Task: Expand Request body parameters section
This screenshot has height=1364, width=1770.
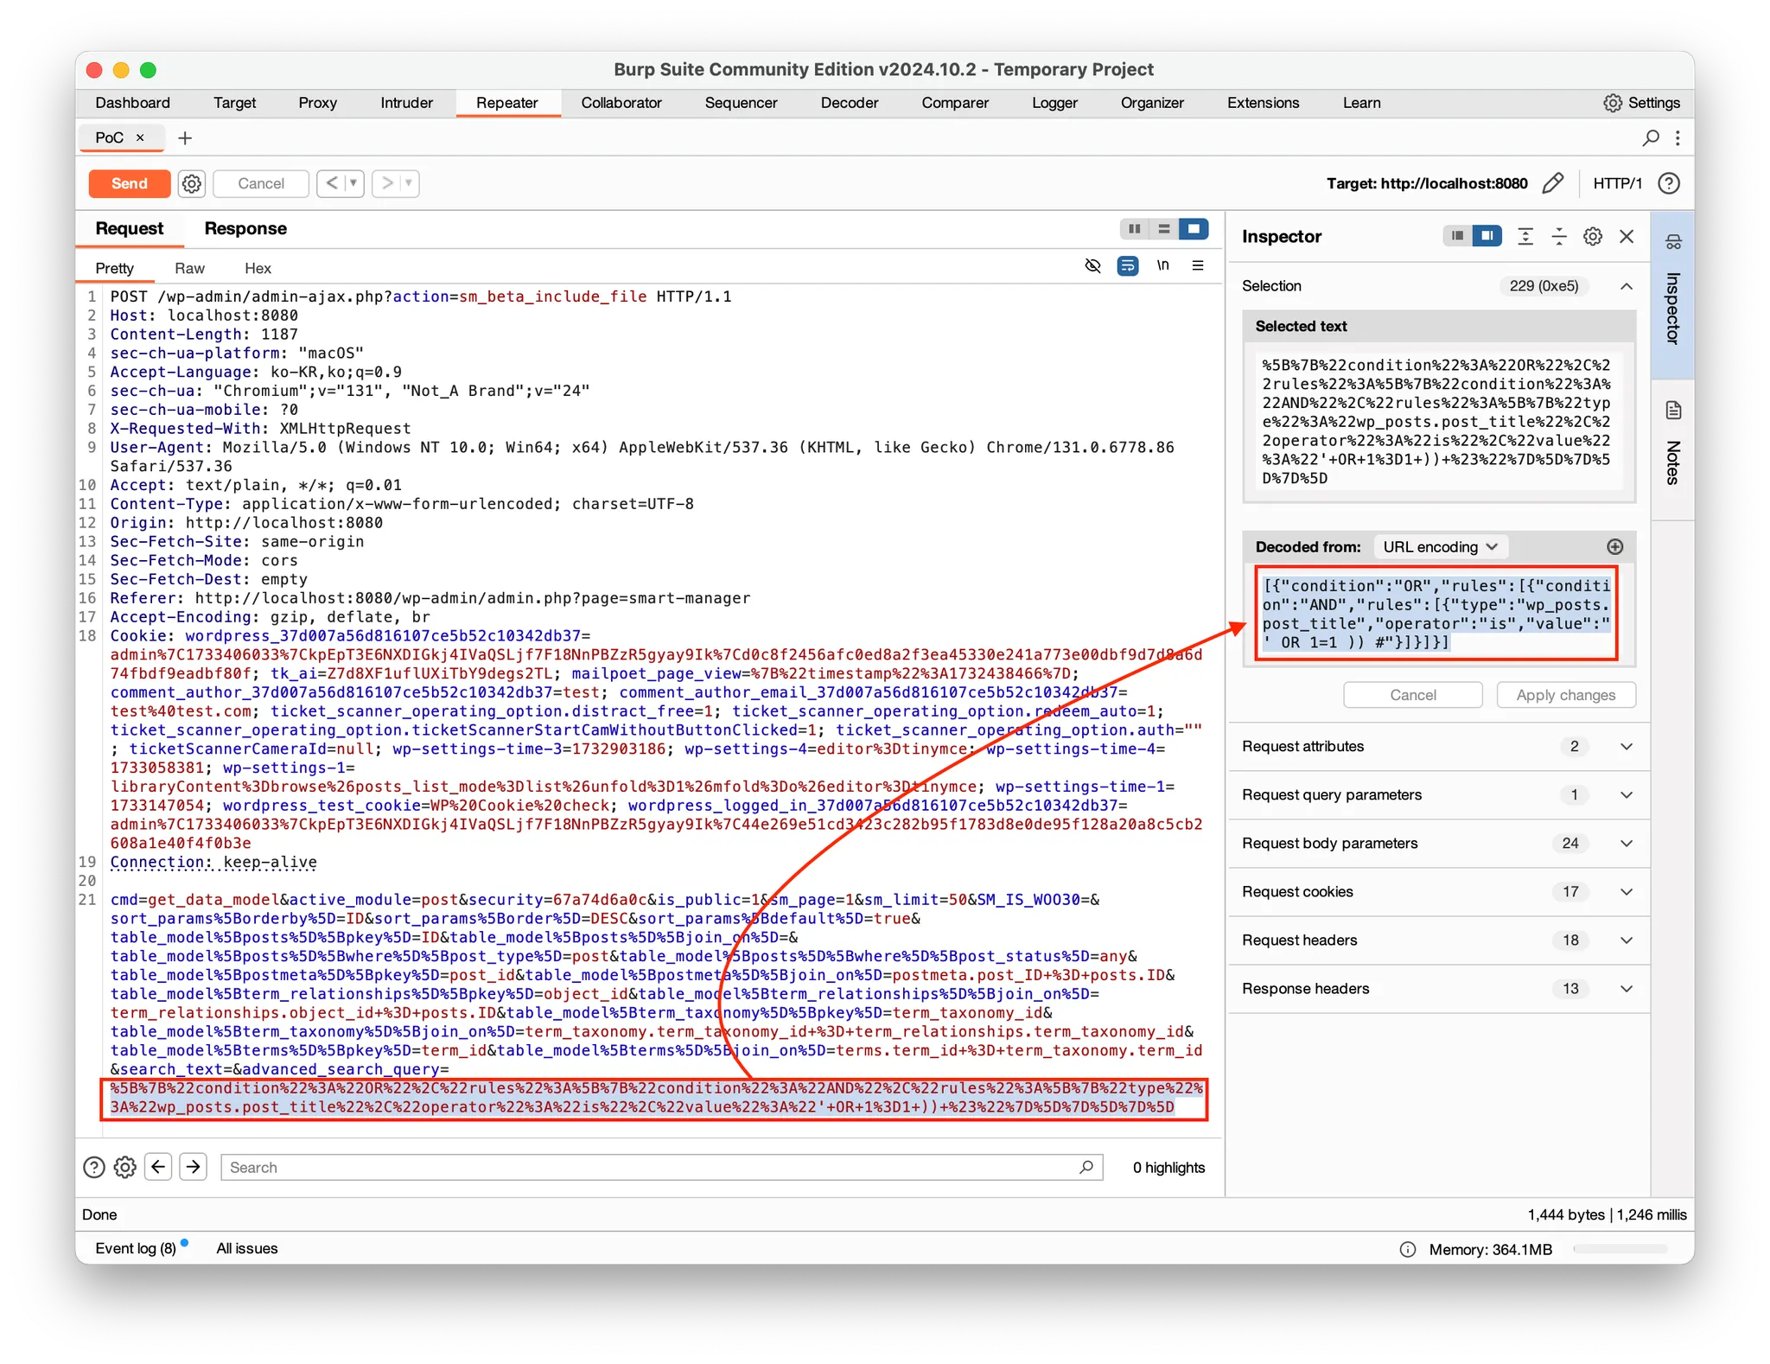Action: pos(1626,843)
